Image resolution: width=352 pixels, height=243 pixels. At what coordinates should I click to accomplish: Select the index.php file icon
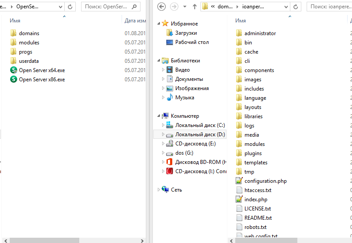(x=239, y=199)
